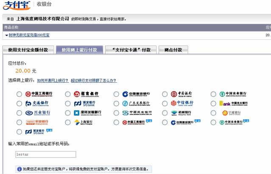Click the 深圳发展银行 bank logo
Viewport: 271px width, 174px height.
click(87, 113)
